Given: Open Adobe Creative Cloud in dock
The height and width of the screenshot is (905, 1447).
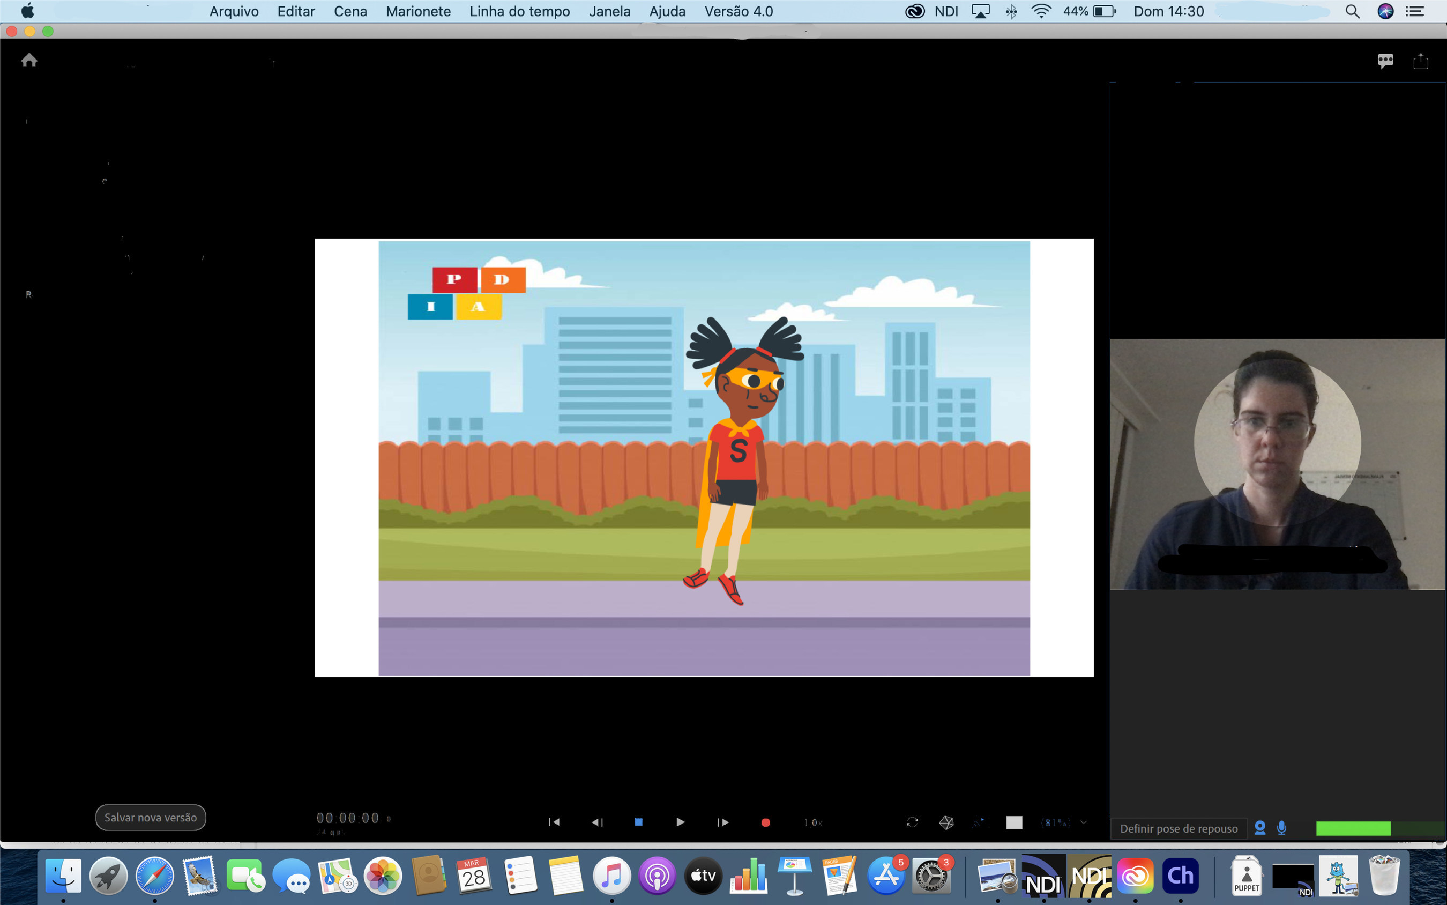Looking at the screenshot, I should [x=1135, y=876].
